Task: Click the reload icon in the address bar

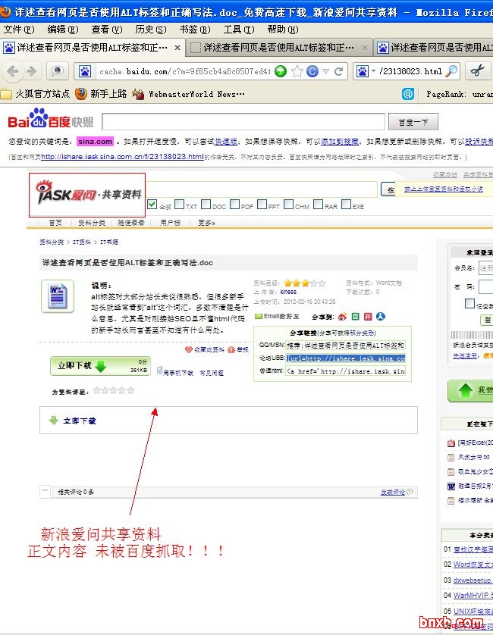Action: click(x=339, y=72)
